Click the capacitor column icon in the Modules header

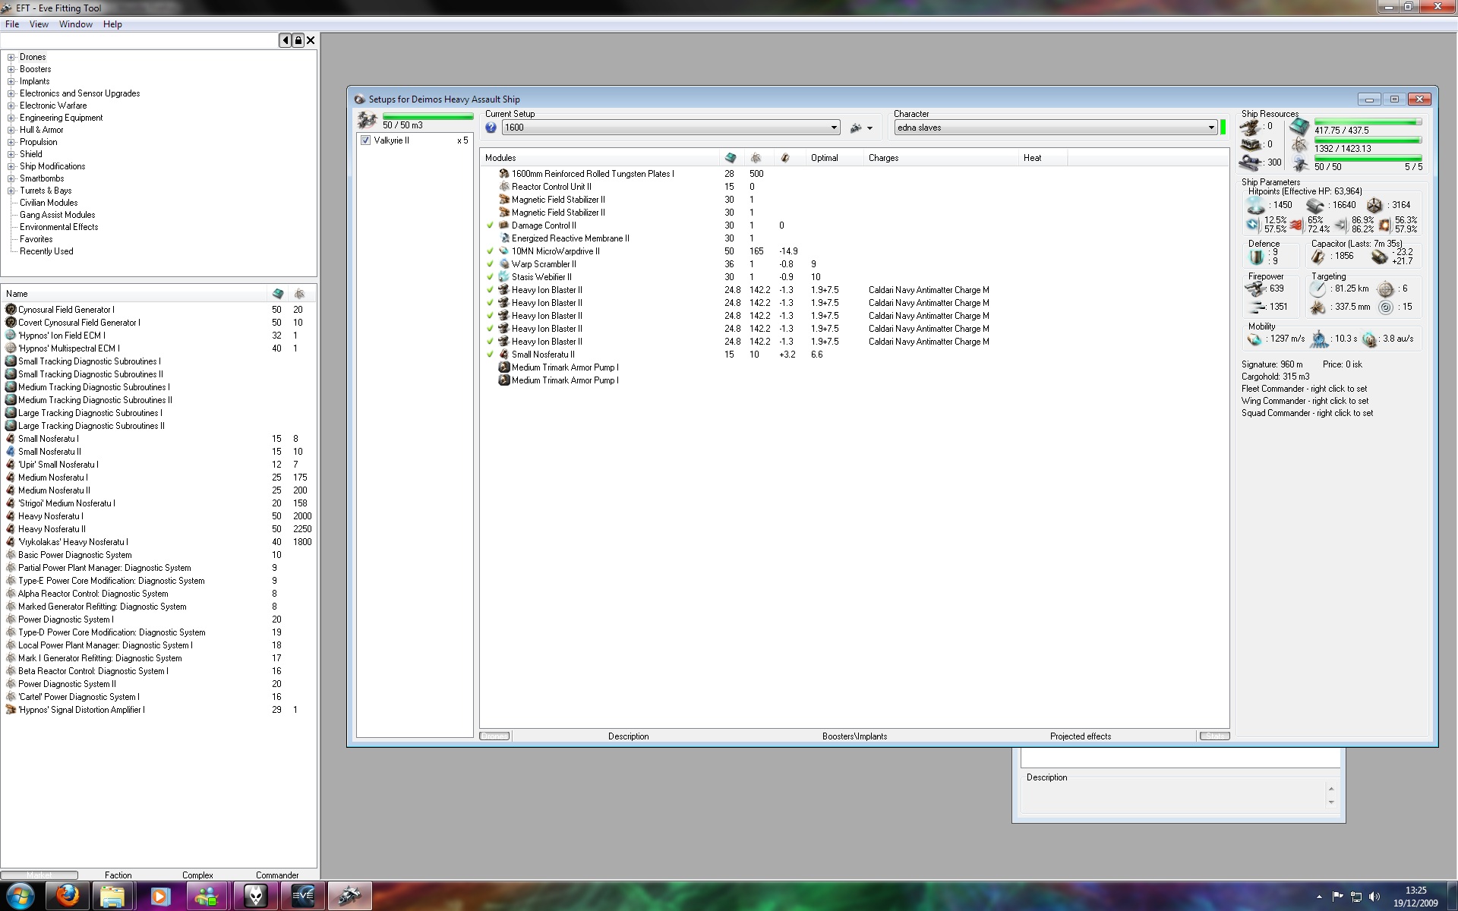[x=785, y=158]
